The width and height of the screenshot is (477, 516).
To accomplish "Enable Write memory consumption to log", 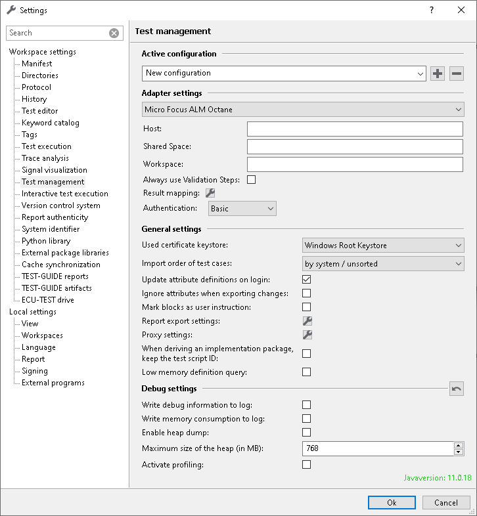I will [306, 419].
